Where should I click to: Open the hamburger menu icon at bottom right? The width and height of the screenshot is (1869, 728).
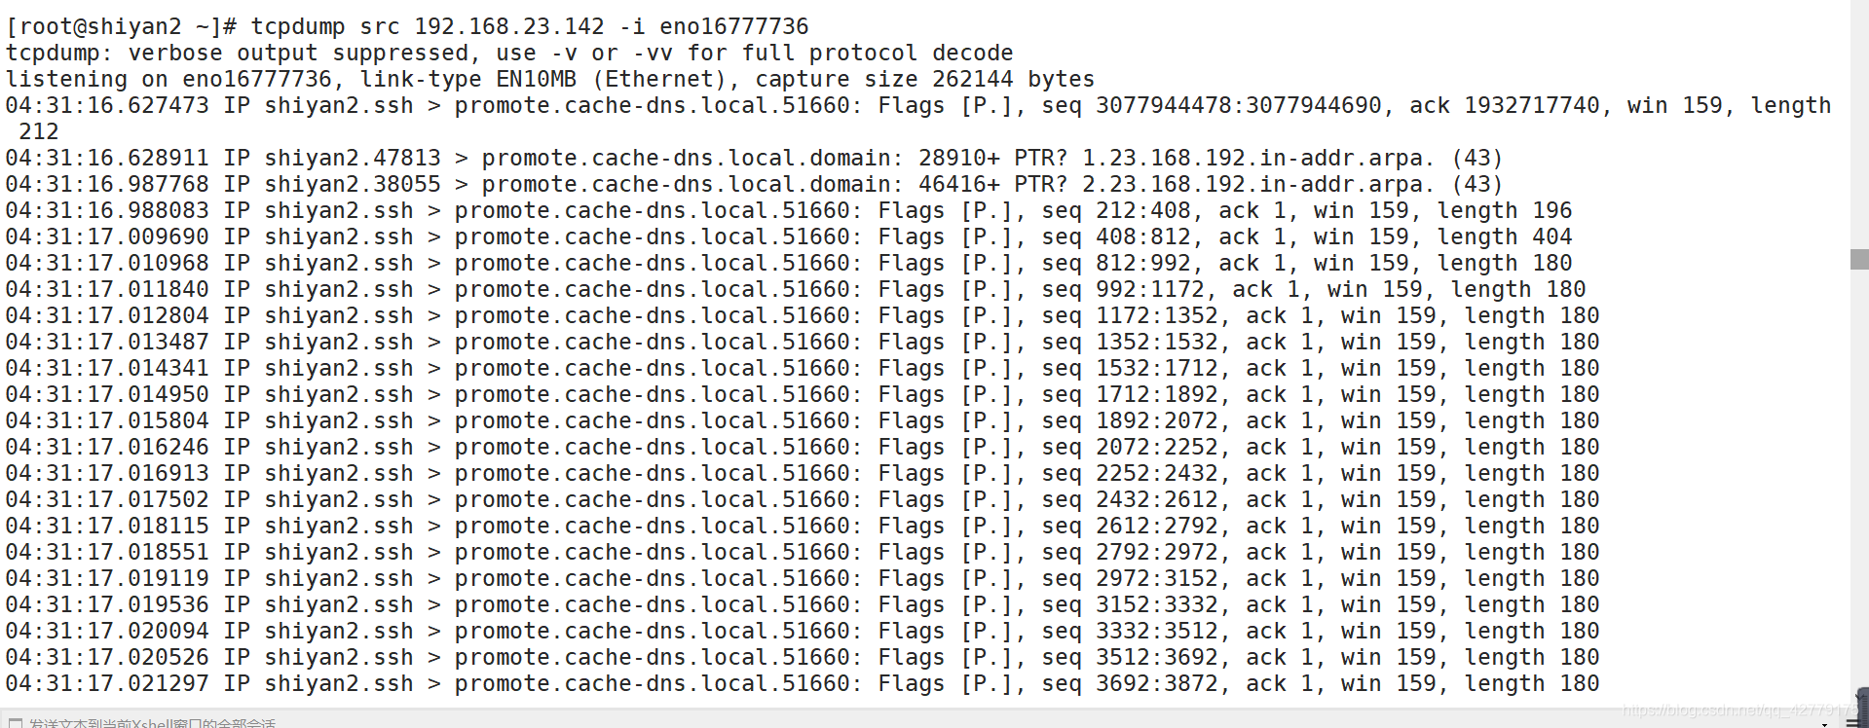pyautogui.click(x=1851, y=722)
